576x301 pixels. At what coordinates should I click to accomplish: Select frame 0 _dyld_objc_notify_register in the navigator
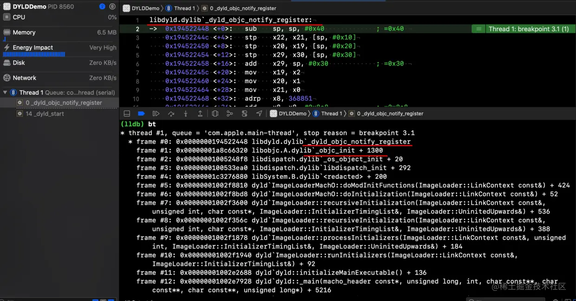click(x=59, y=103)
